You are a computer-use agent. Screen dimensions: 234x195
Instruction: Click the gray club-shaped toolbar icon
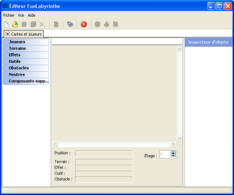(107, 24)
